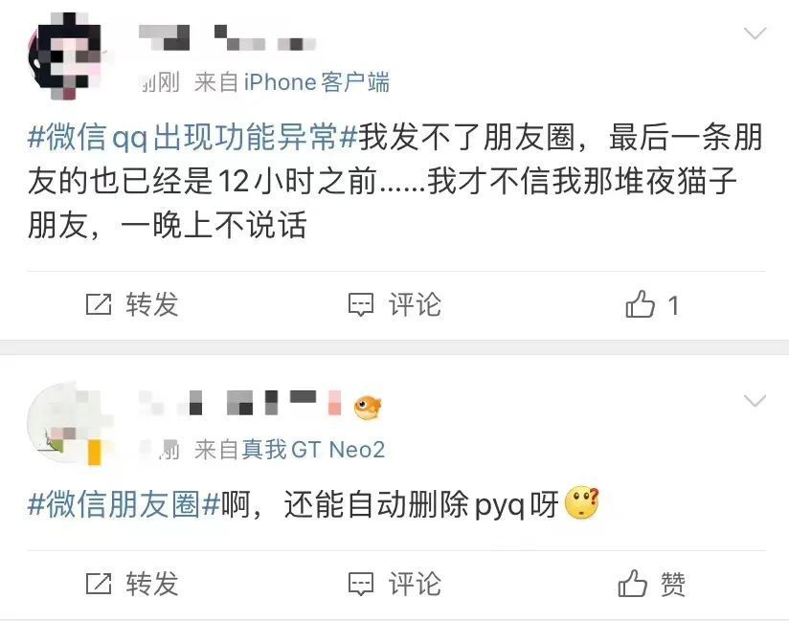The image size is (789, 621).
Task: Open hashtag #微信qq出现功能异常#
Action: point(192,137)
